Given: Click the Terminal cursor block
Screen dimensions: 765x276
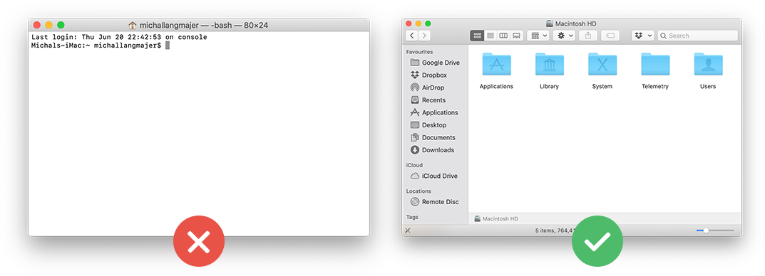Looking at the screenshot, I should pyautogui.click(x=168, y=46).
